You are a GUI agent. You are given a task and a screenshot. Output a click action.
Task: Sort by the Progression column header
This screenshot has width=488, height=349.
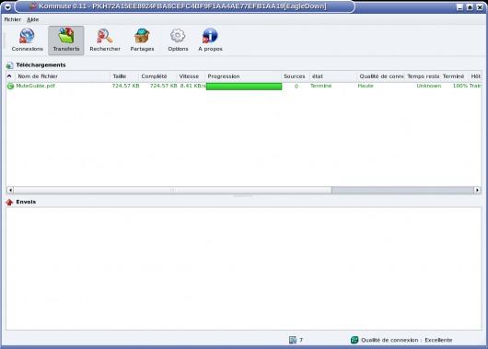[243, 76]
